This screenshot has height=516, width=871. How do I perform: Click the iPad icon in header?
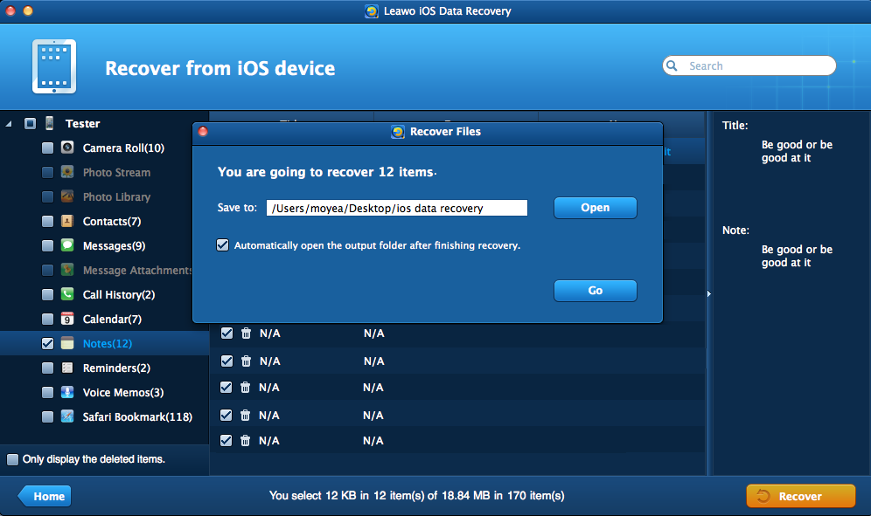pyautogui.click(x=54, y=66)
